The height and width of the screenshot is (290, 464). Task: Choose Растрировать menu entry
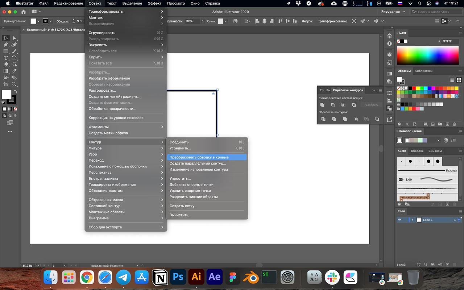point(126,91)
